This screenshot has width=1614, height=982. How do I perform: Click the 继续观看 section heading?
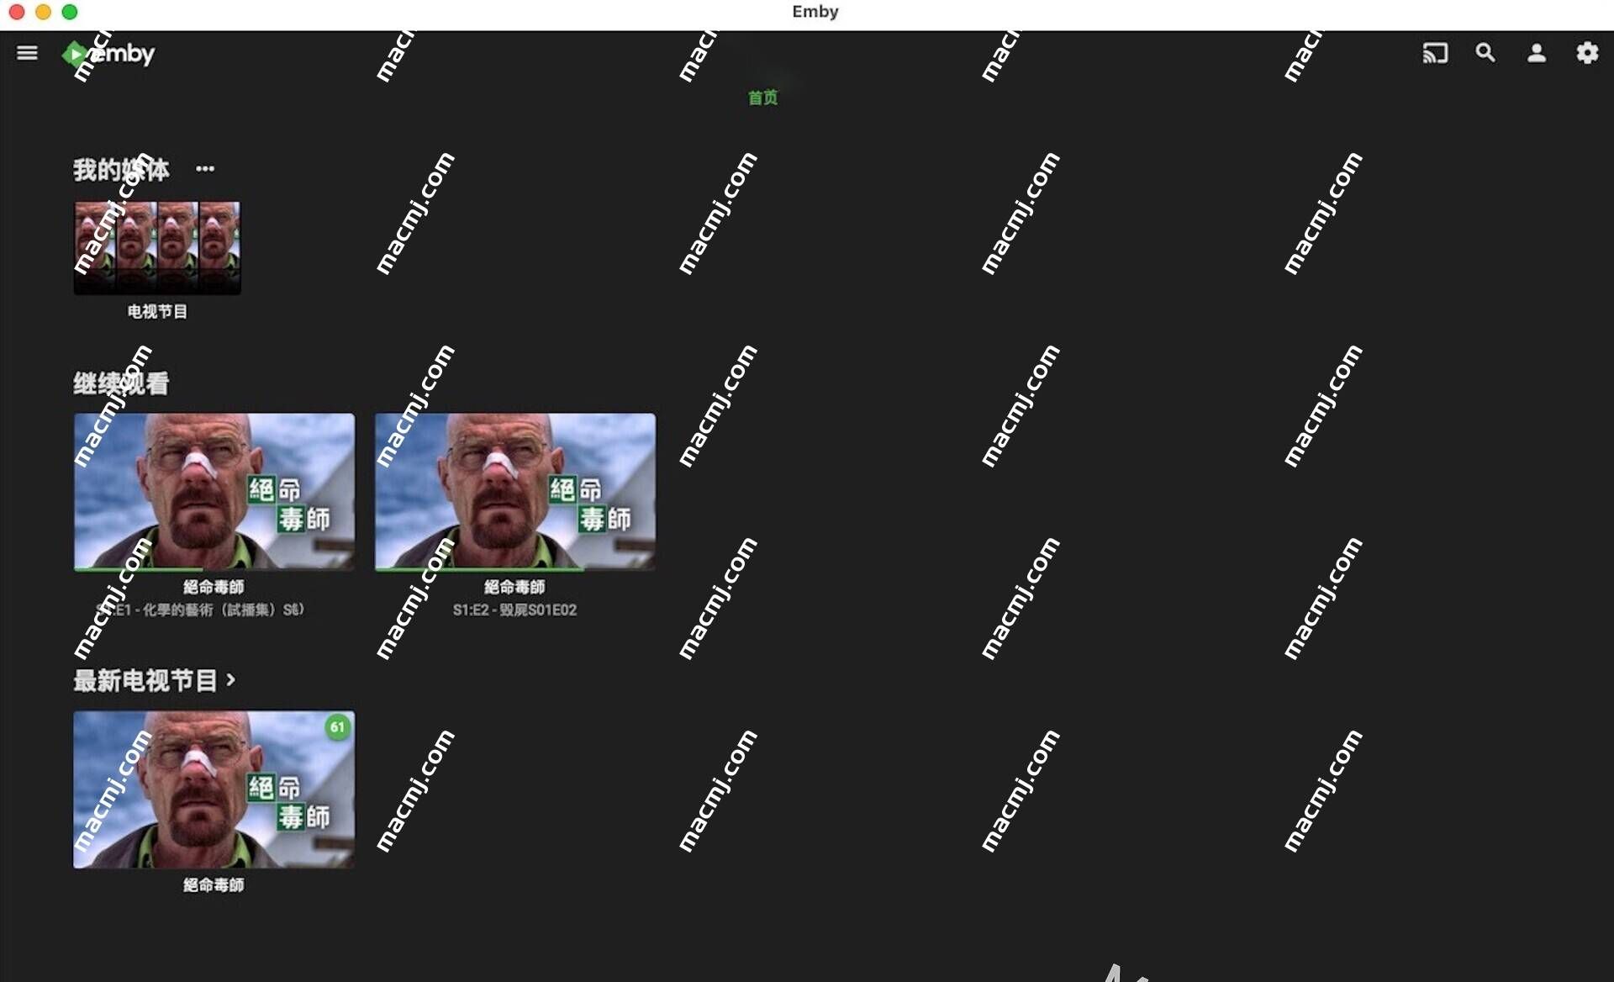(x=121, y=383)
